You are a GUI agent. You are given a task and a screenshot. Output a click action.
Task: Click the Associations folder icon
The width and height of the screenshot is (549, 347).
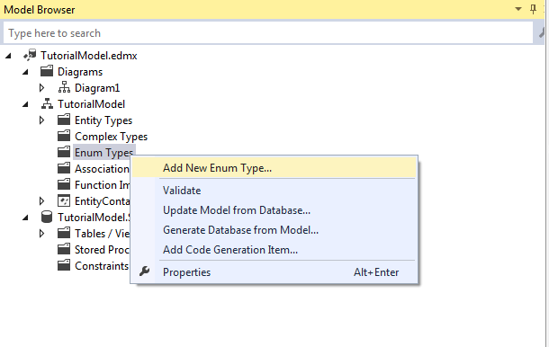coord(64,168)
